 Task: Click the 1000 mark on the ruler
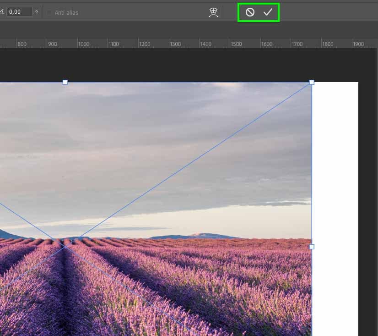[84, 44]
